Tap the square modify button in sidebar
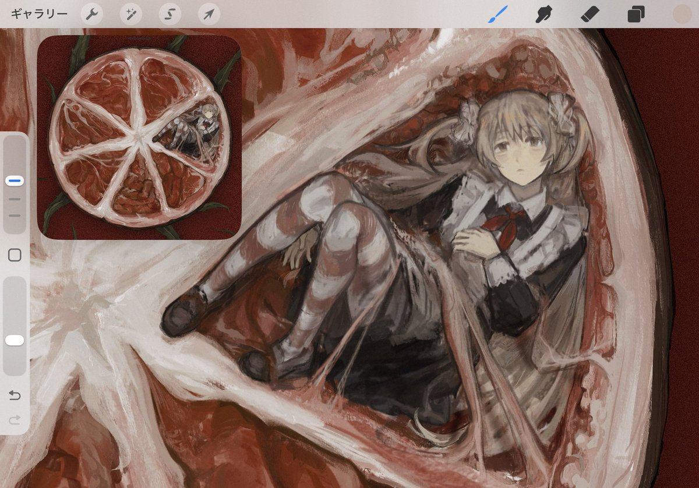 15,255
